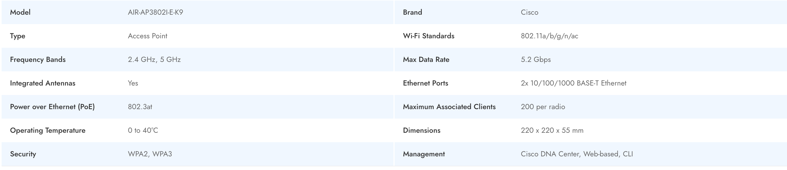Viewport: 787px width, 170px height.
Task: Select the Access Point type value
Action: tap(147, 36)
